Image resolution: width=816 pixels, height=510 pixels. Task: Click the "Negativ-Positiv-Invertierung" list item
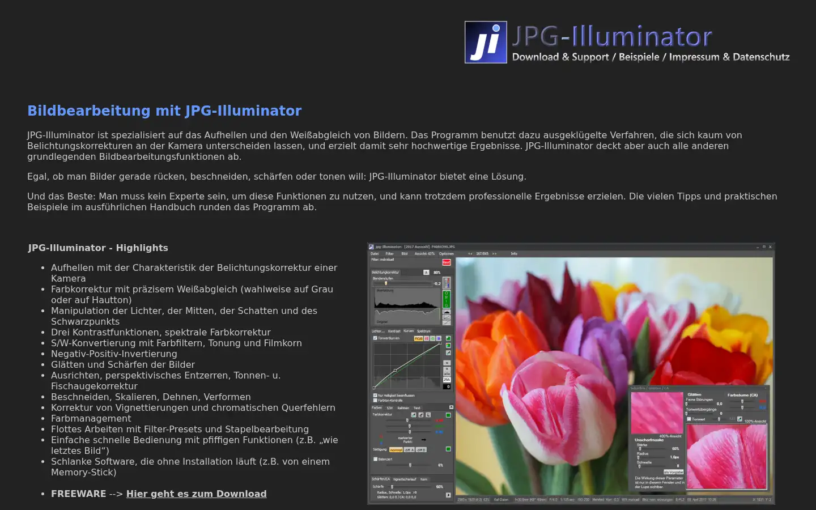[x=114, y=354]
